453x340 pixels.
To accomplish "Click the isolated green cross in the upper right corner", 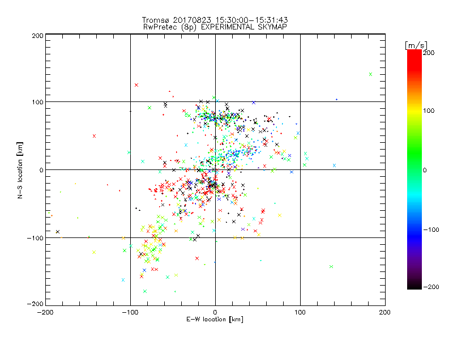I will [371, 74].
